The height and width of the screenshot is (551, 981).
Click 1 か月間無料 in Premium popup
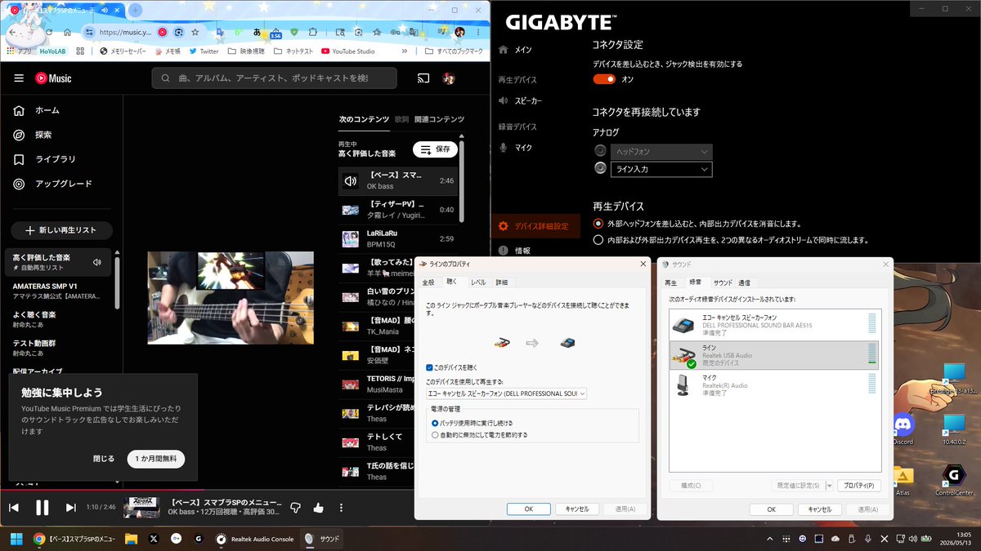[156, 459]
